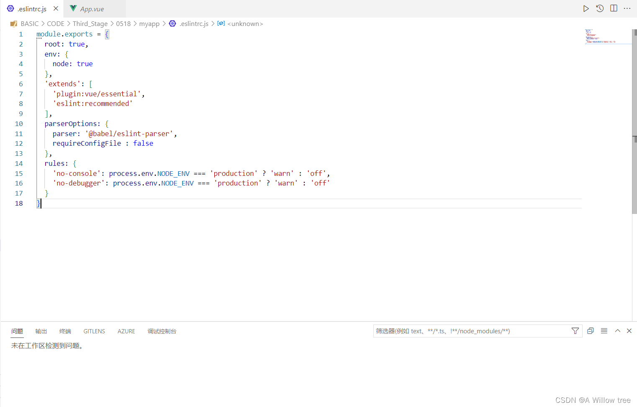Screen dimensions: 637x407
Task: Open the 调试控制台 panel
Action: pyautogui.click(x=162, y=331)
